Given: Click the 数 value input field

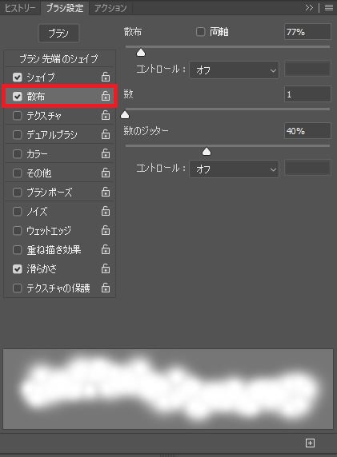Looking at the screenshot, I should pos(307,94).
